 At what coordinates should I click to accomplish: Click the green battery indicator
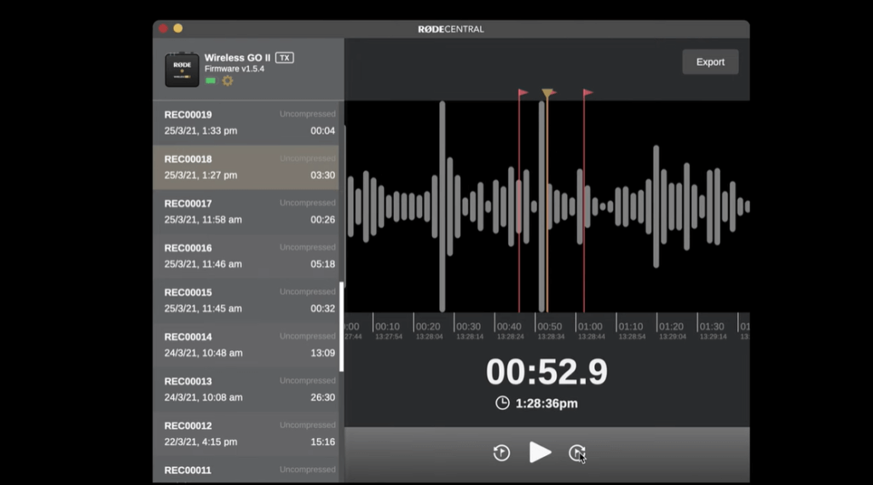click(x=211, y=81)
